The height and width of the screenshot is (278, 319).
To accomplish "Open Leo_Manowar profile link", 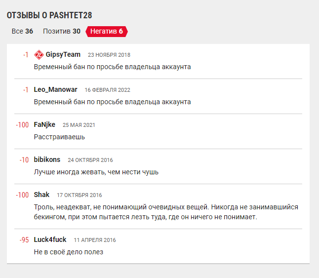I will pyautogui.click(x=55, y=89).
